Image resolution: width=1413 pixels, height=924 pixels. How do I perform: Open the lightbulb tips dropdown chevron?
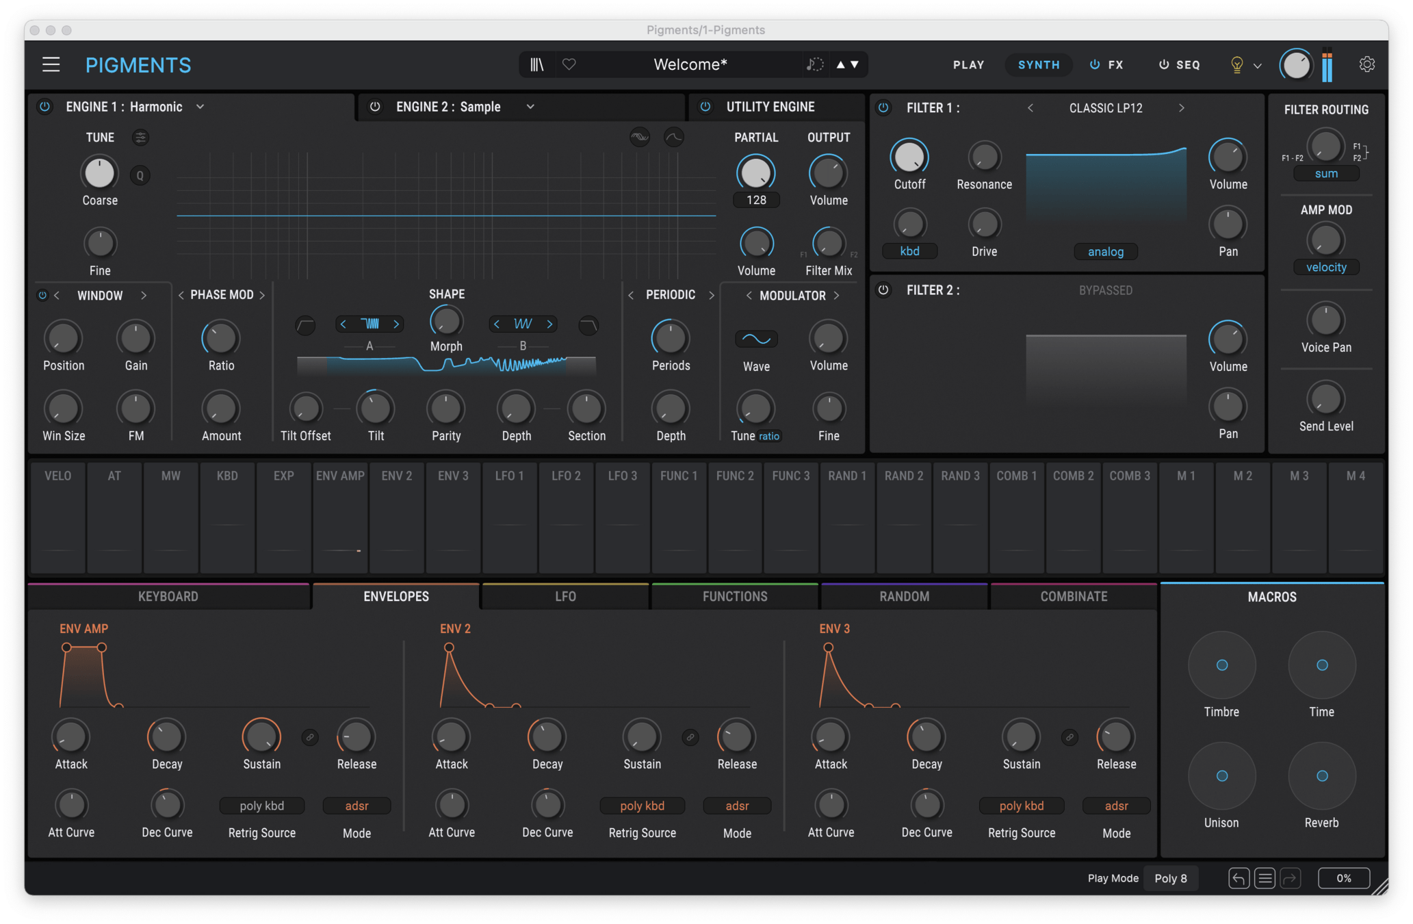pyautogui.click(x=1258, y=66)
